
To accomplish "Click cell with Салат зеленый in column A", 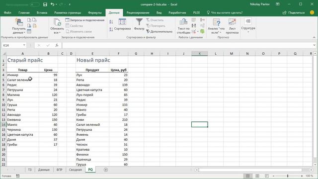I will tap(23, 80).
